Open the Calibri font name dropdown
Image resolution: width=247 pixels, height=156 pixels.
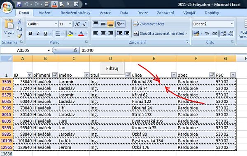tap(56, 24)
